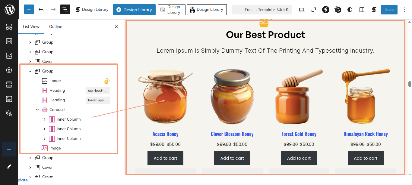
Task: Select the List View tab
Action: [x=31, y=26]
